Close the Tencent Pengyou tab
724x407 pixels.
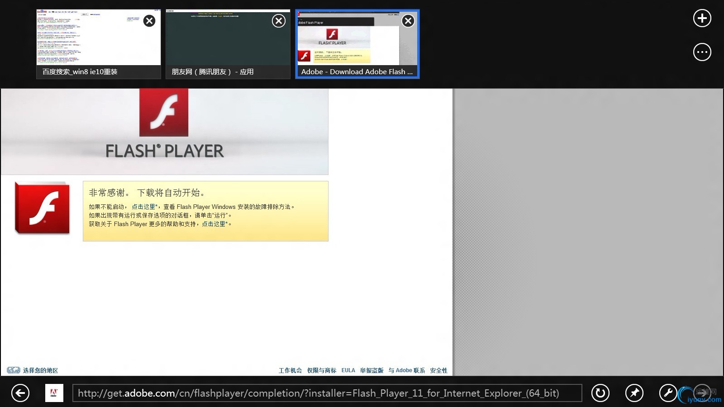click(x=279, y=21)
